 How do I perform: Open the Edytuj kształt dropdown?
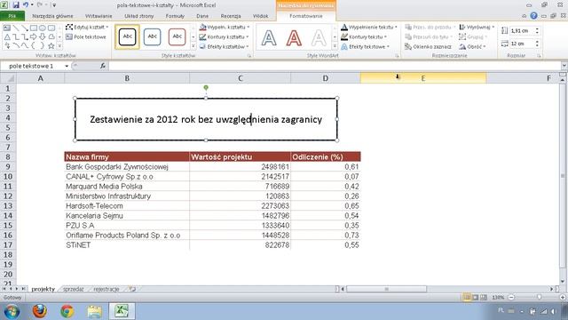tap(87, 28)
